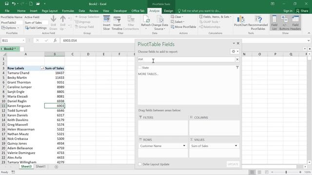The image size is (312, 175).
Task: Toggle the Field List button
Action: coord(274,23)
